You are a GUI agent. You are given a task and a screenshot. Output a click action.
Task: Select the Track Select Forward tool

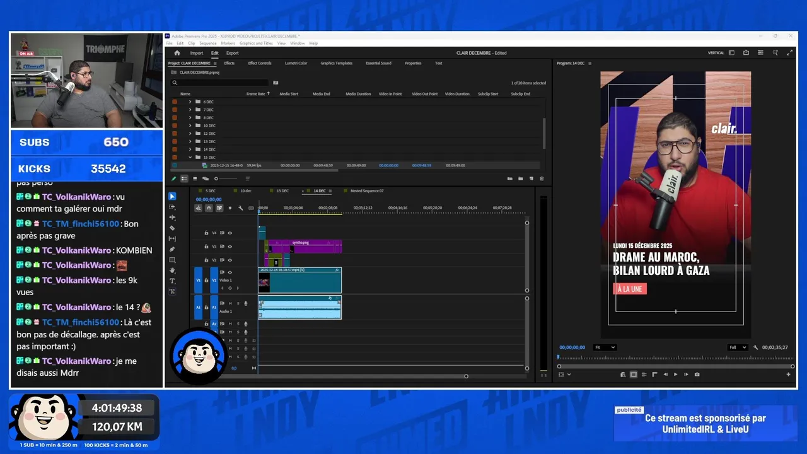point(172,207)
